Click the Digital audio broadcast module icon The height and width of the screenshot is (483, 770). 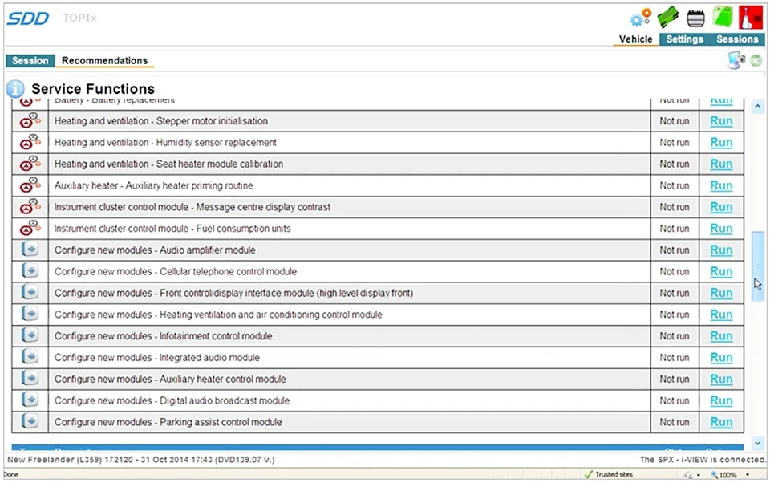pos(30,400)
